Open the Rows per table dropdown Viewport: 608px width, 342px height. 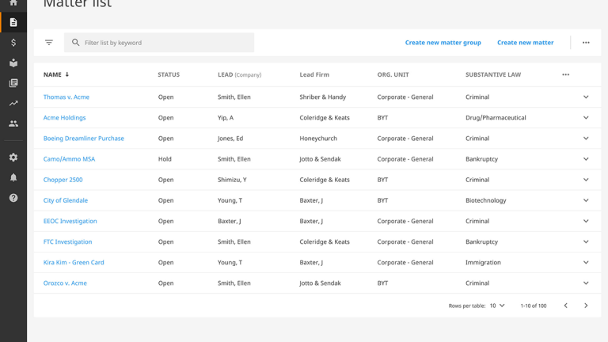tap(497, 306)
